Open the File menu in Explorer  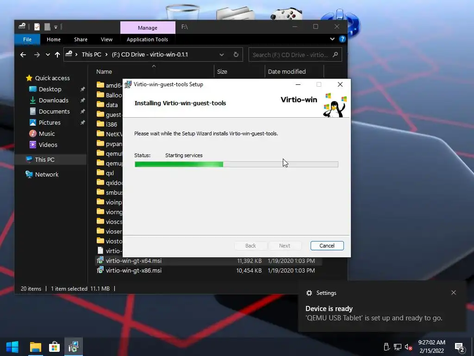click(27, 39)
